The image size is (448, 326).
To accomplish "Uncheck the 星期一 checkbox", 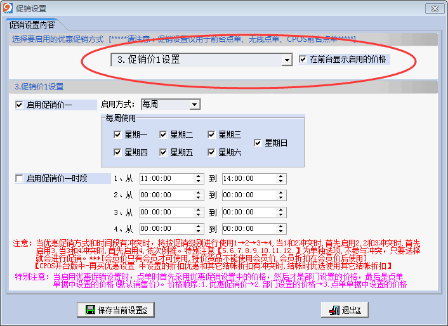I will 117,134.
